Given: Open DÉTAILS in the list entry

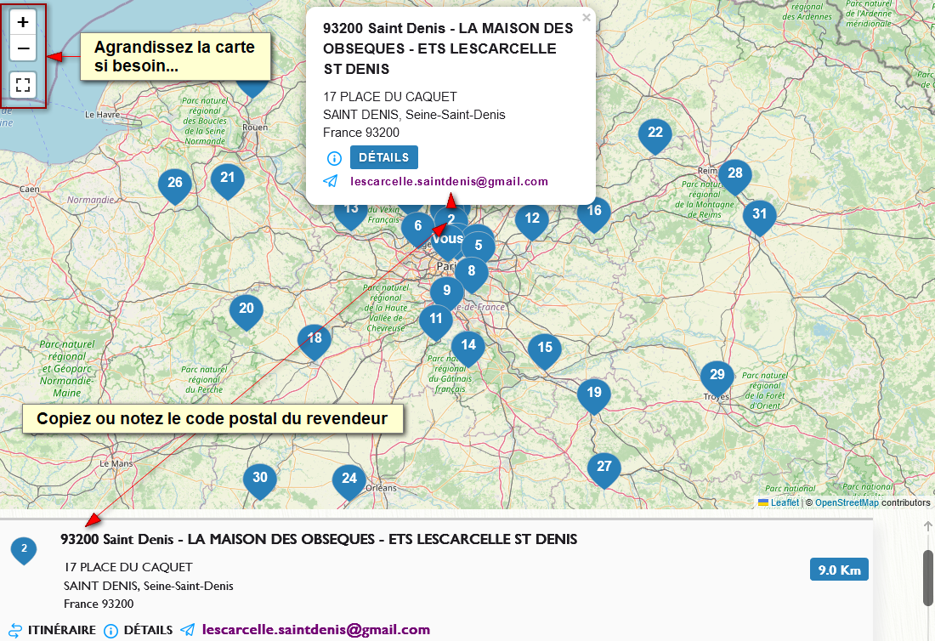Looking at the screenshot, I should pos(148,630).
